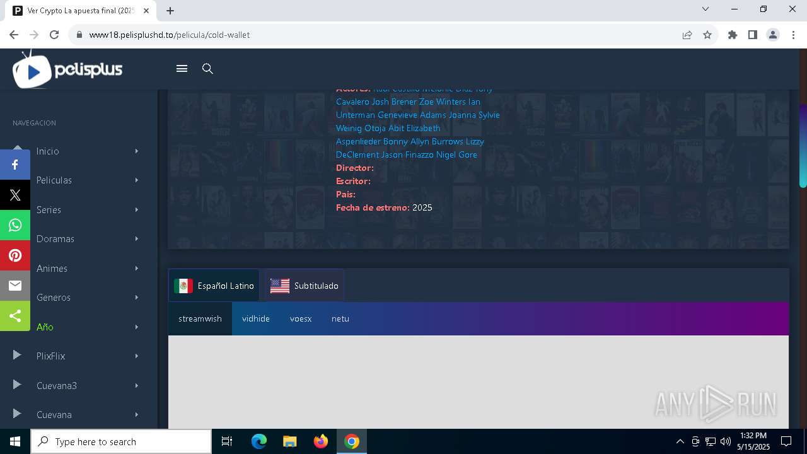Expand the Doramas submenu arrow
Viewport: 807px width, 454px height.
point(136,239)
